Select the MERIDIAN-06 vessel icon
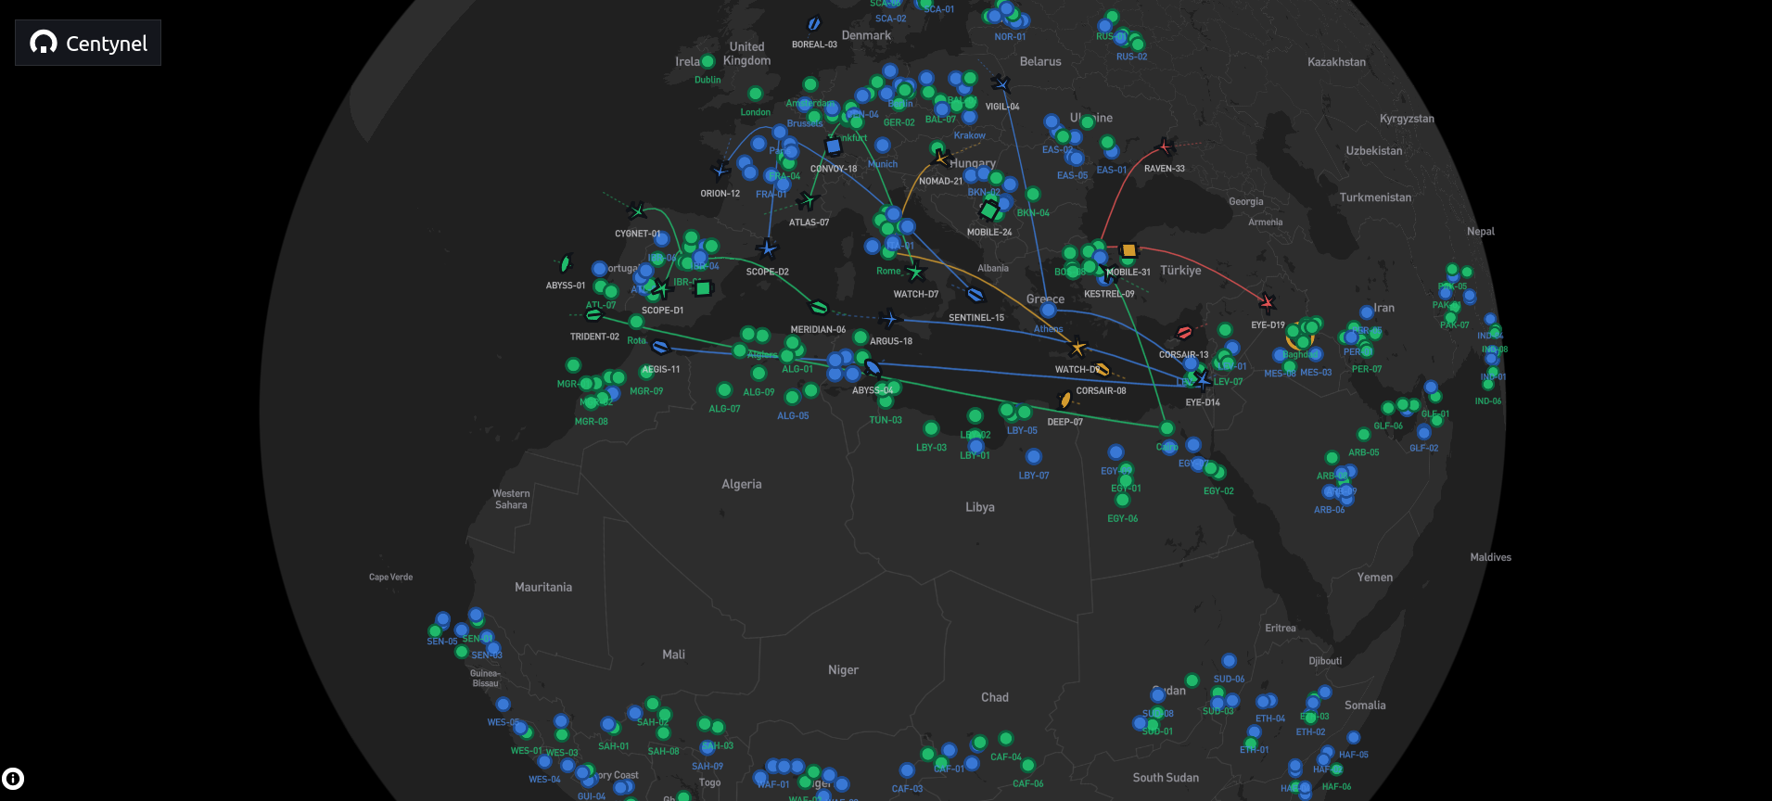Image resolution: width=1772 pixels, height=801 pixels. click(x=819, y=308)
